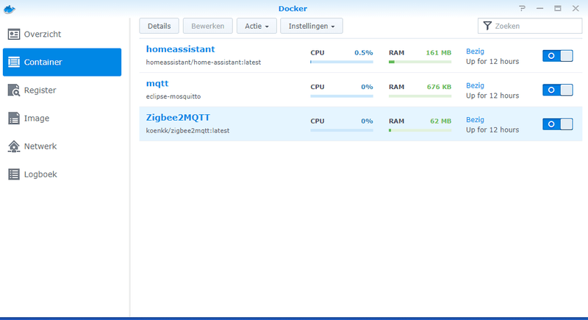Click Zigbee2MQTT's 0% CPU value

point(367,121)
